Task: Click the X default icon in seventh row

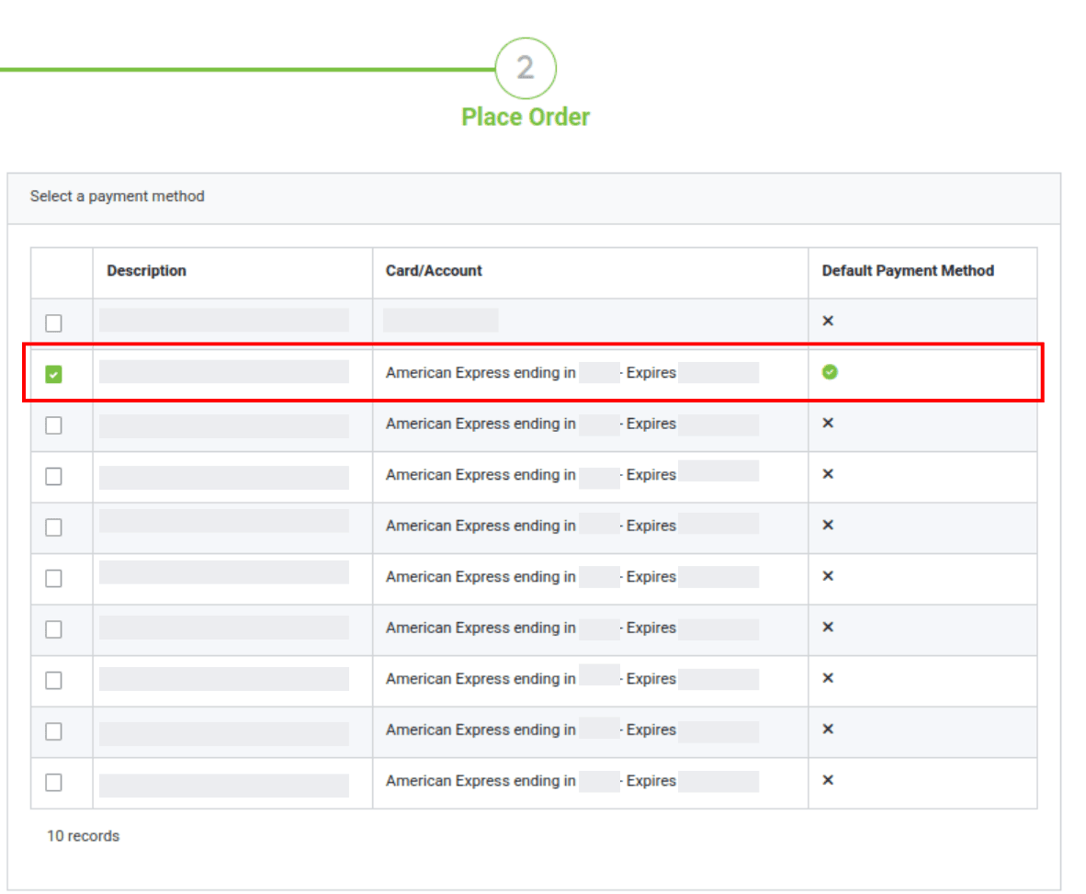Action: (828, 628)
